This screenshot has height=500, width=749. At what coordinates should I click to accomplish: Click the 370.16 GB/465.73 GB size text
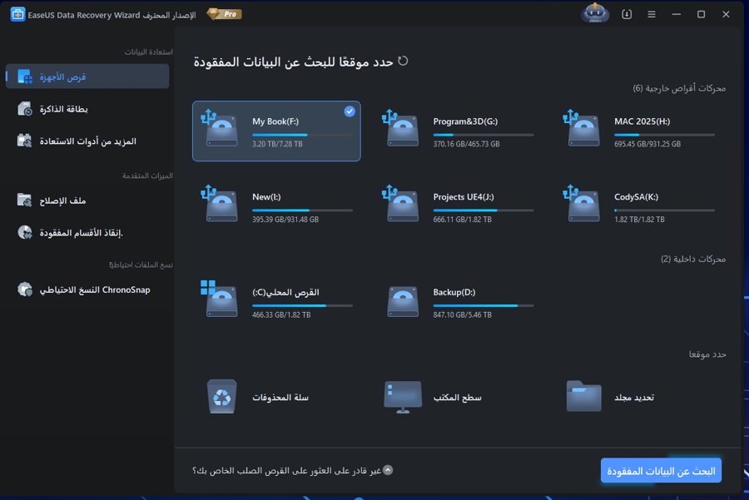[466, 144]
